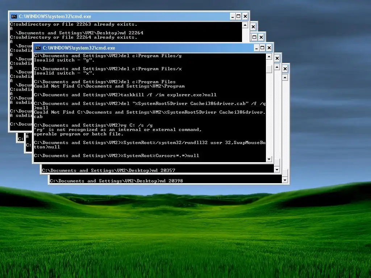Click the scroll-up arrow in the front cmd window

pos(269,57)
